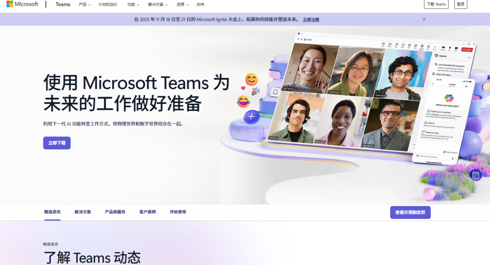Expand the 资源 navigation dropdown
Screen dimensions: 490x265
pos(182,4)
